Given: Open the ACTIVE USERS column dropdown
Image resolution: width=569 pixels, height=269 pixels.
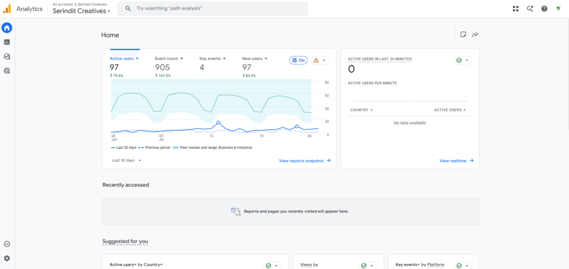Looking at the screenshot, I should tap(450, 110).
